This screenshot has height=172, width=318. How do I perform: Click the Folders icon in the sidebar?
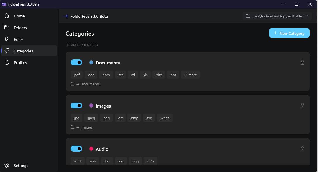click(x=7, y=27)
